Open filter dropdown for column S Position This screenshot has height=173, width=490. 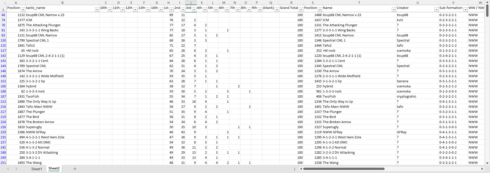pos(320,9)
